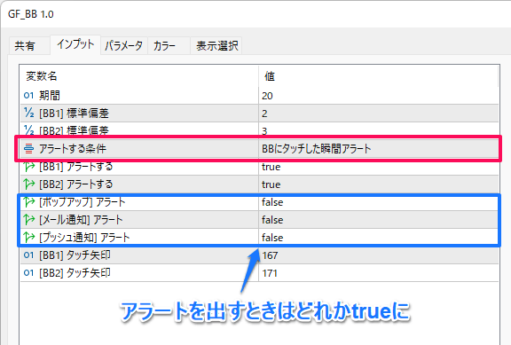Open the カラー tab
511x345 pixels.
click(169, 45)
